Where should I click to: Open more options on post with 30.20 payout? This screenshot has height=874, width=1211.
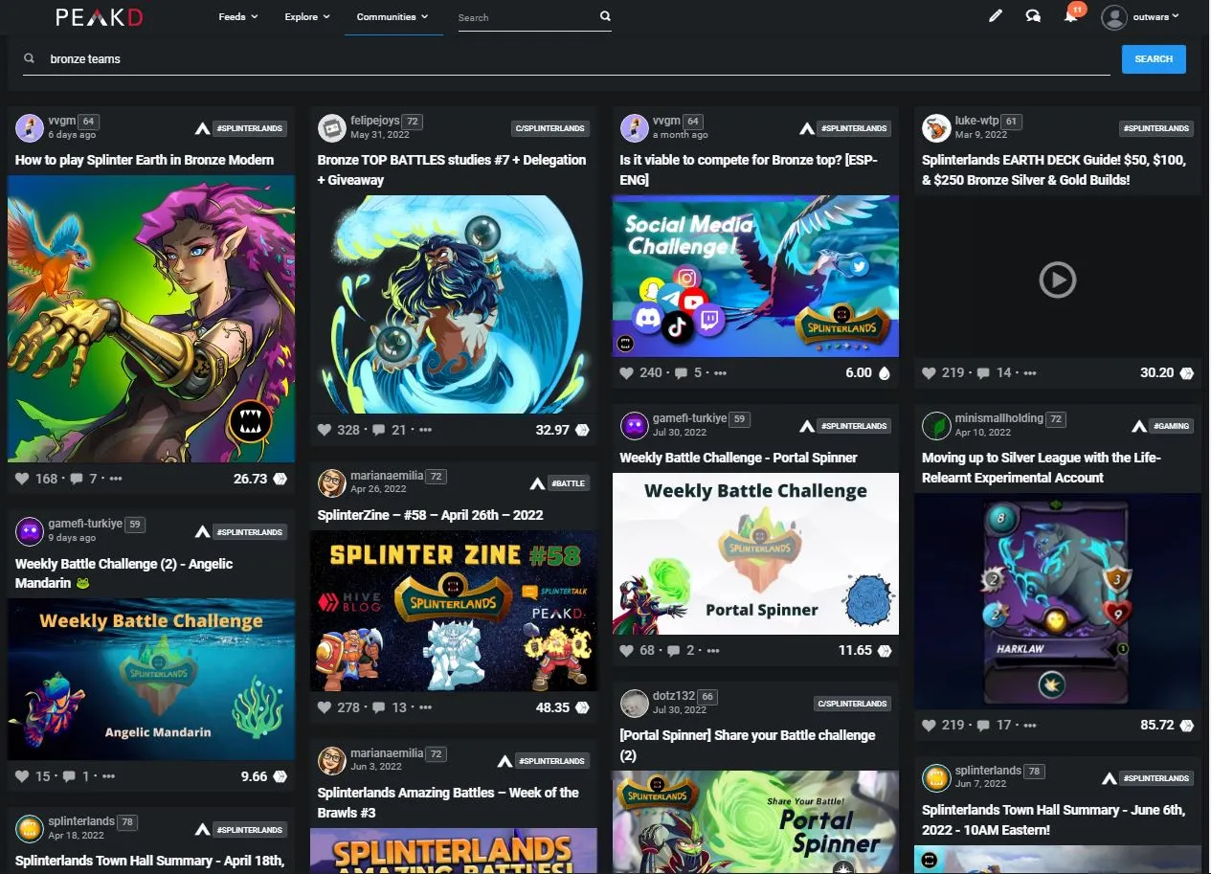click(x=1030, y=372)
